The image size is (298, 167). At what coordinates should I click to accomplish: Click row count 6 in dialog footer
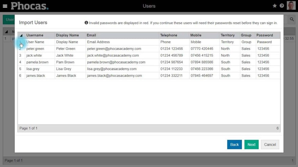click(277, 128)
